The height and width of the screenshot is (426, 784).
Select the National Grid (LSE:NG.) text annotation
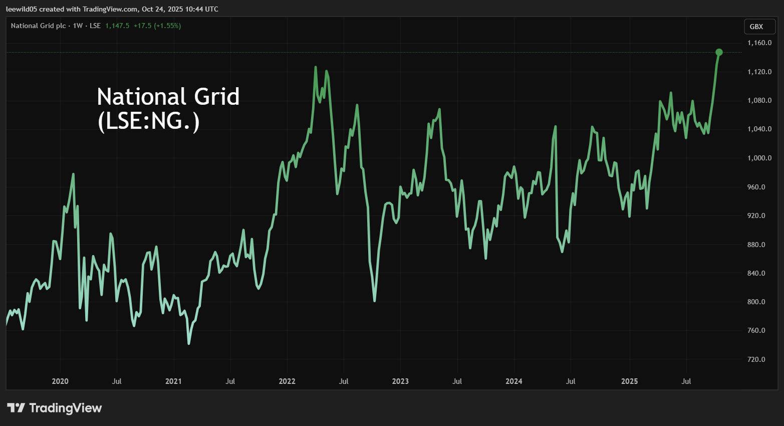(168, 108)
